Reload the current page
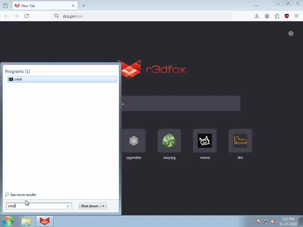 27,16
